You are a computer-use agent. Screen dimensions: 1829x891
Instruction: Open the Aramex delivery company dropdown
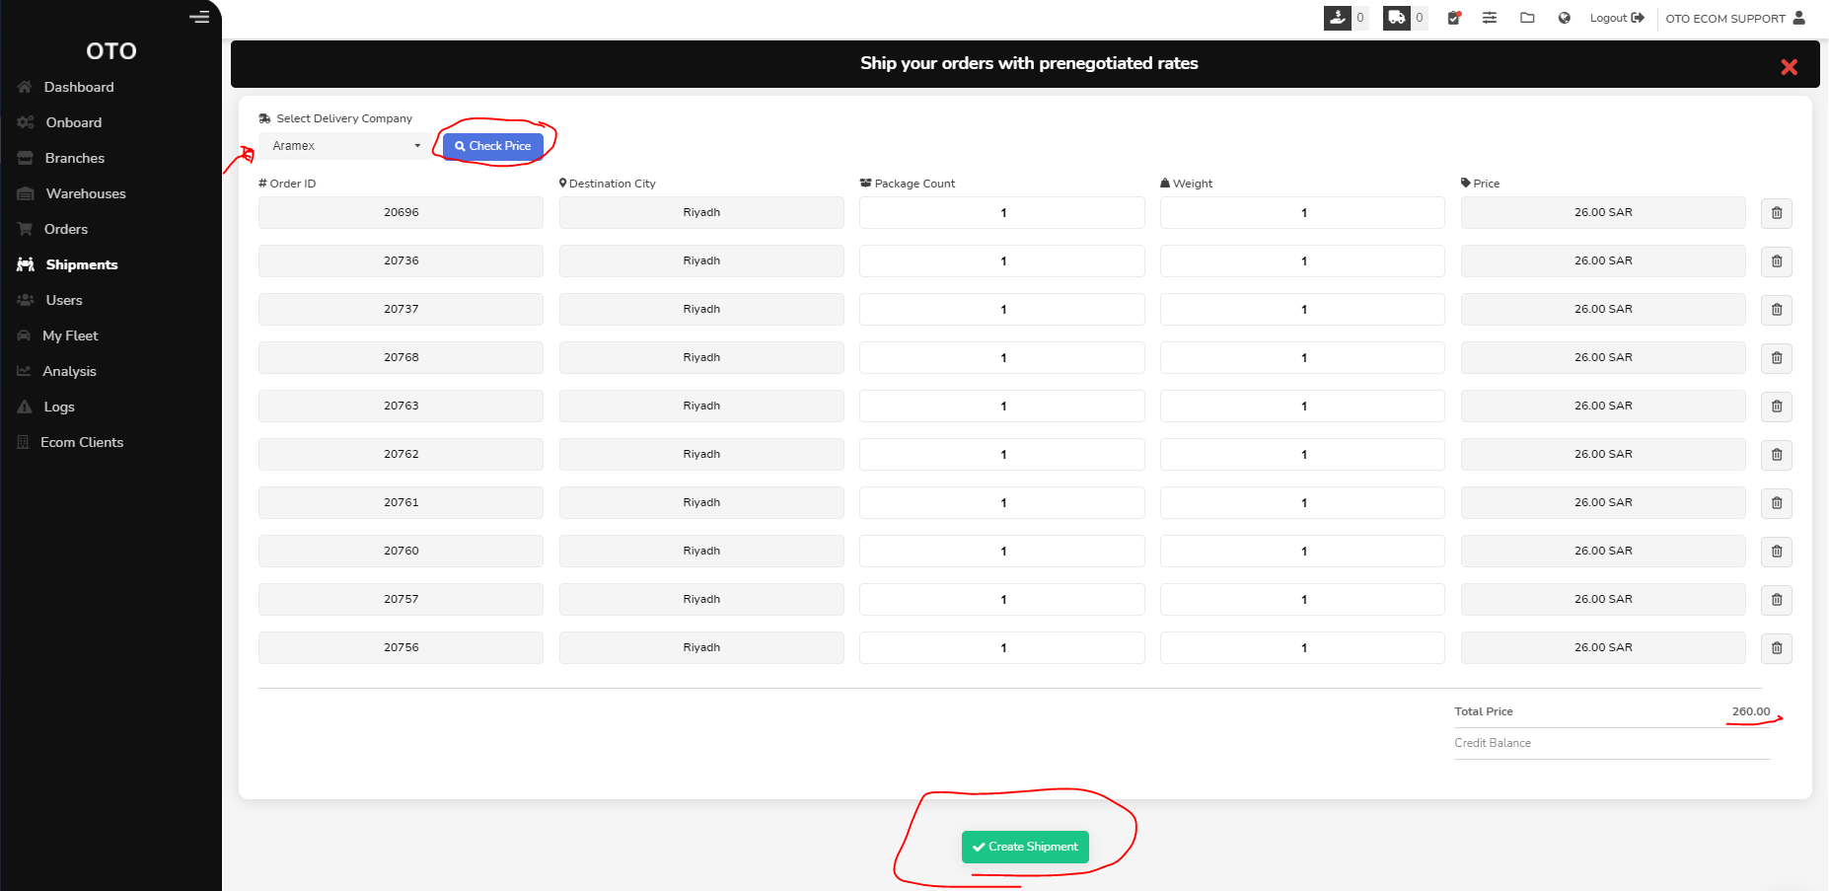point(345,146)
